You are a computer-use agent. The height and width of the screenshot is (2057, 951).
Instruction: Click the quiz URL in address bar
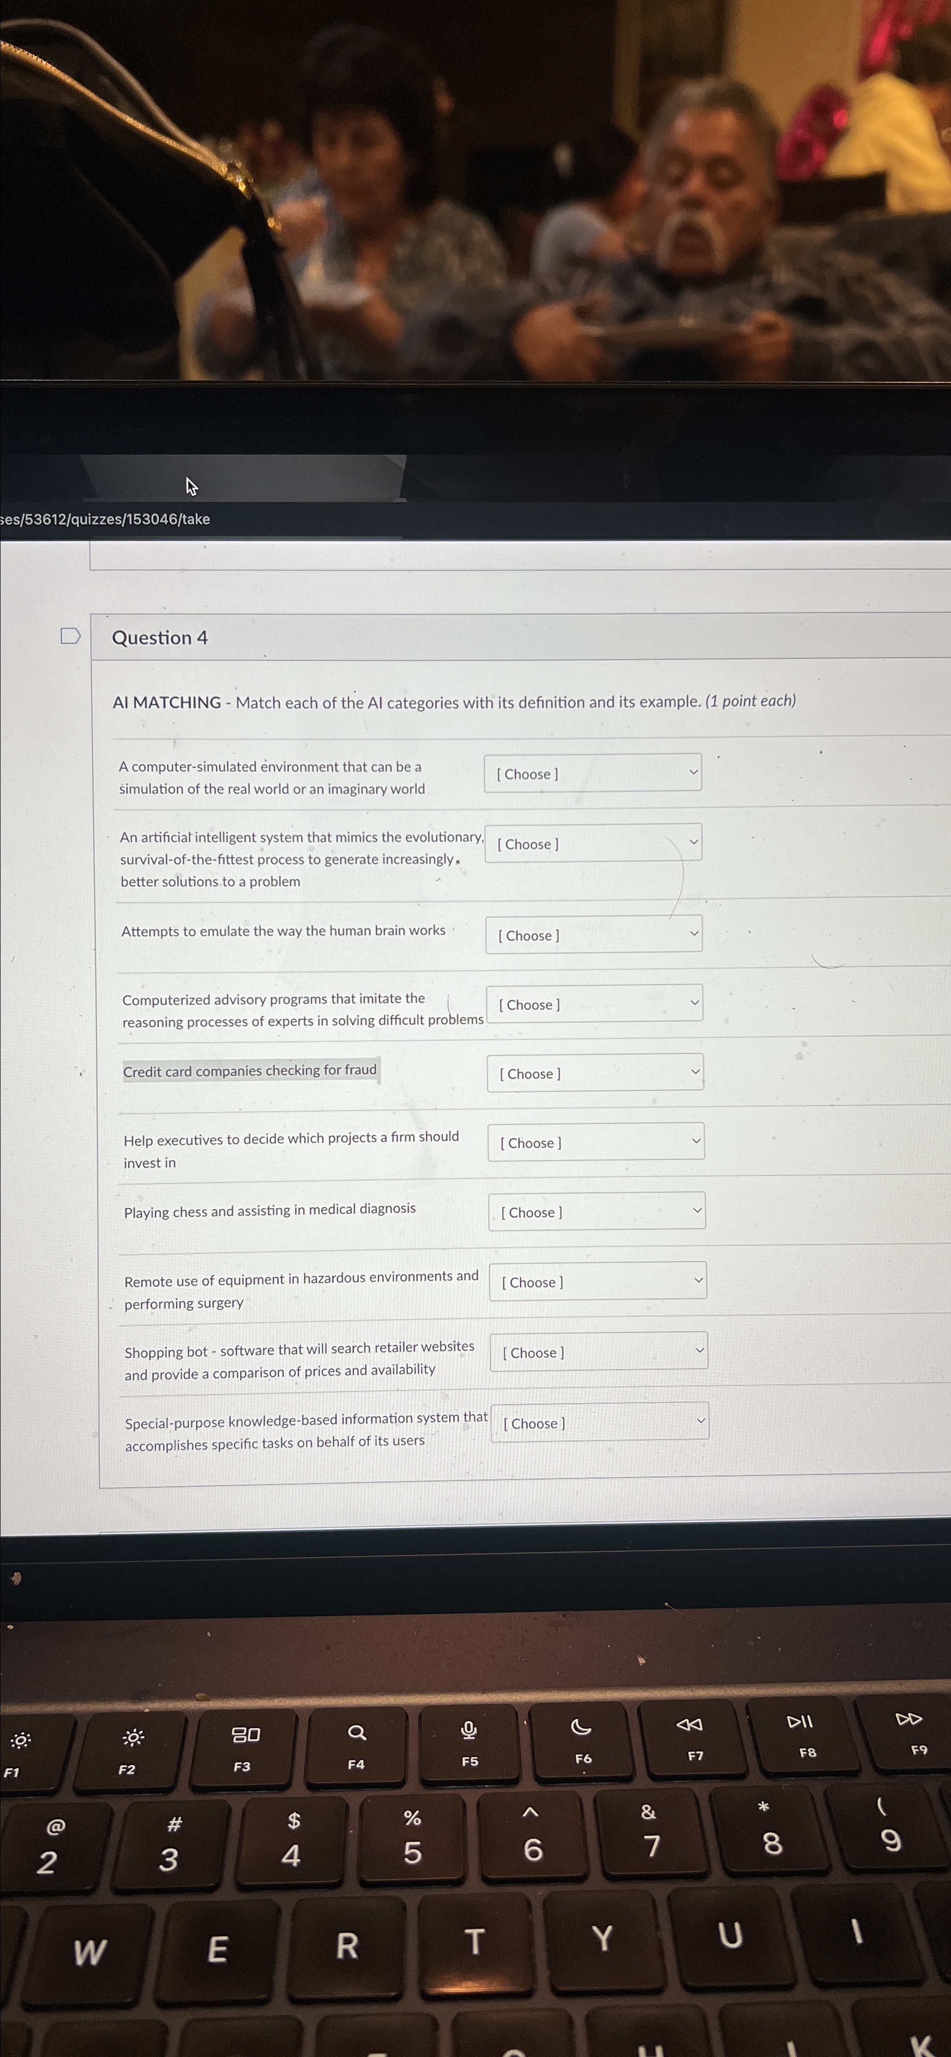point(106,519)
